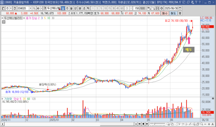Click the title bar pin lock icon
Screen dimensions: 216x127
[x=192, y=2]
